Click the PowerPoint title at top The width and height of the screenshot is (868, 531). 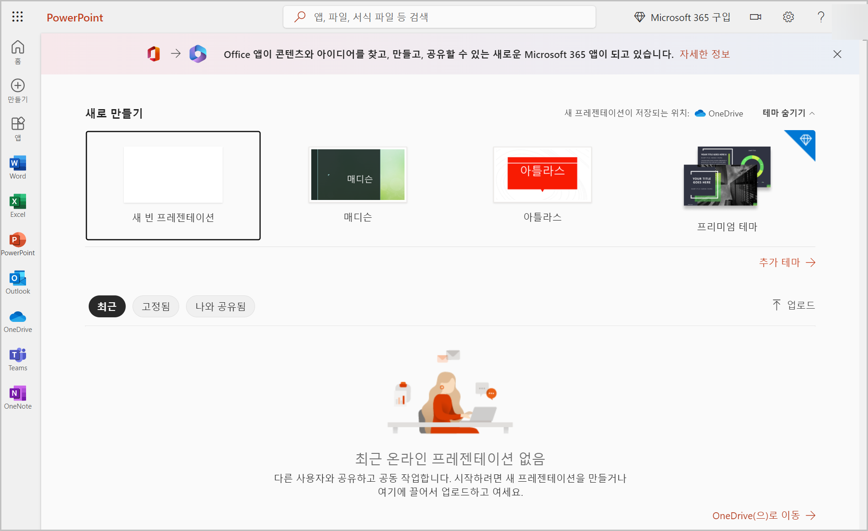point(75,17)
